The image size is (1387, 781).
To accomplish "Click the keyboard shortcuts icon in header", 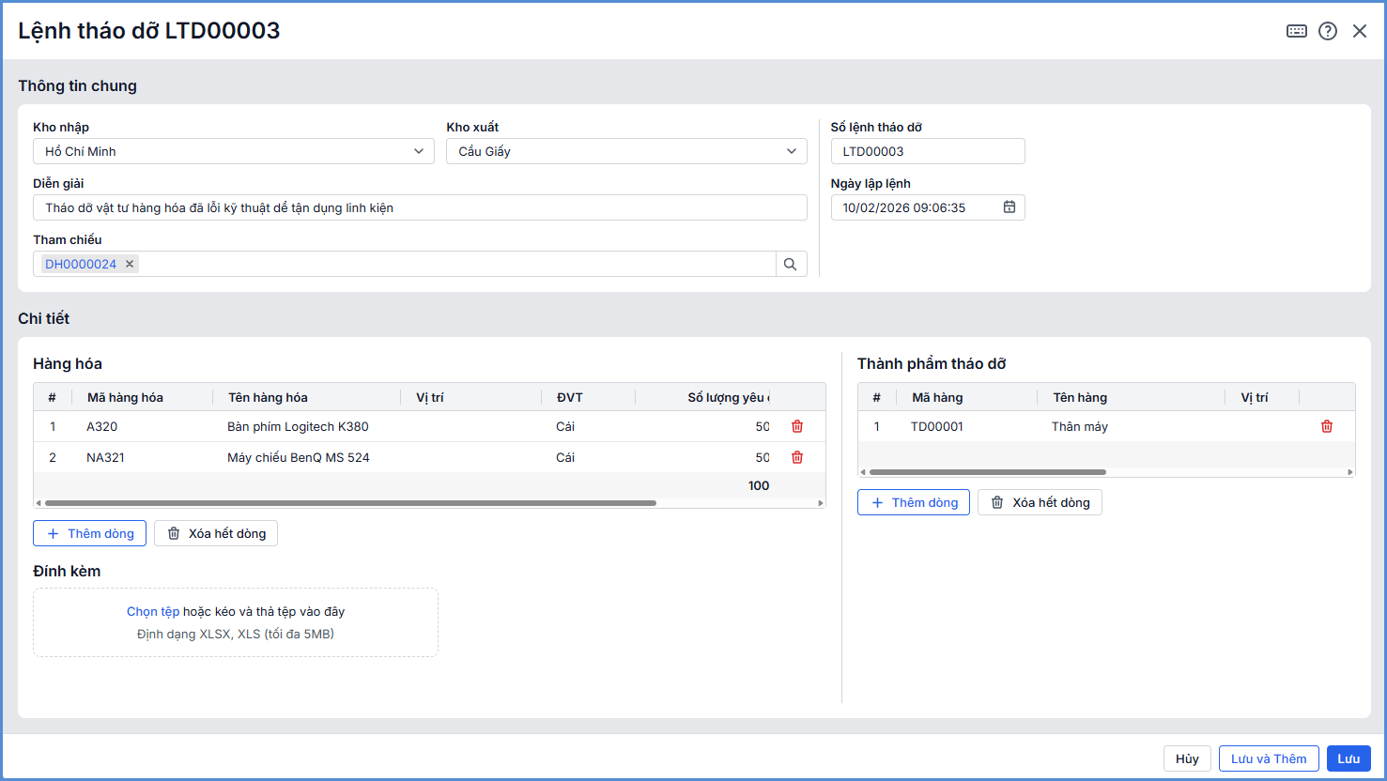I will 1296,31.
